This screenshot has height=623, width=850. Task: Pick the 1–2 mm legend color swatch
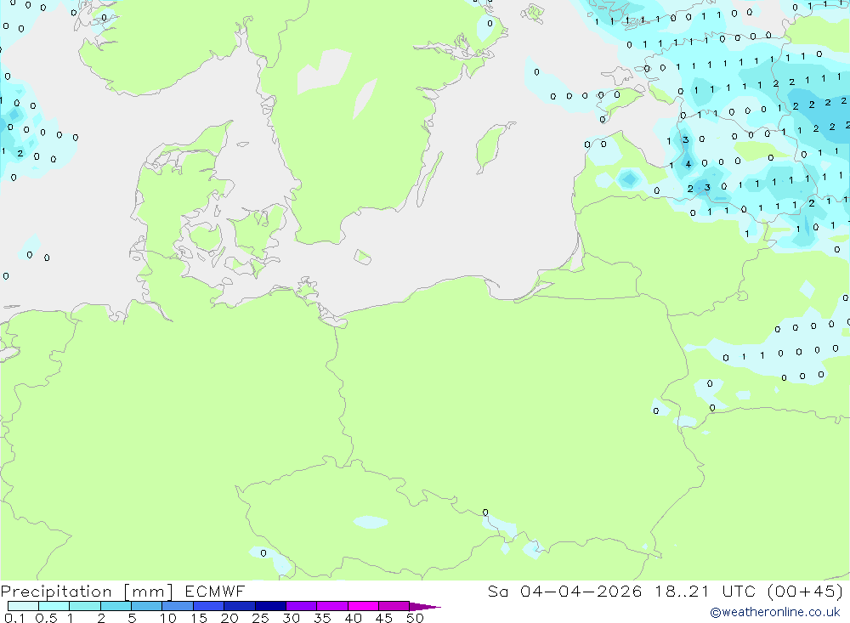pos(84,606)
